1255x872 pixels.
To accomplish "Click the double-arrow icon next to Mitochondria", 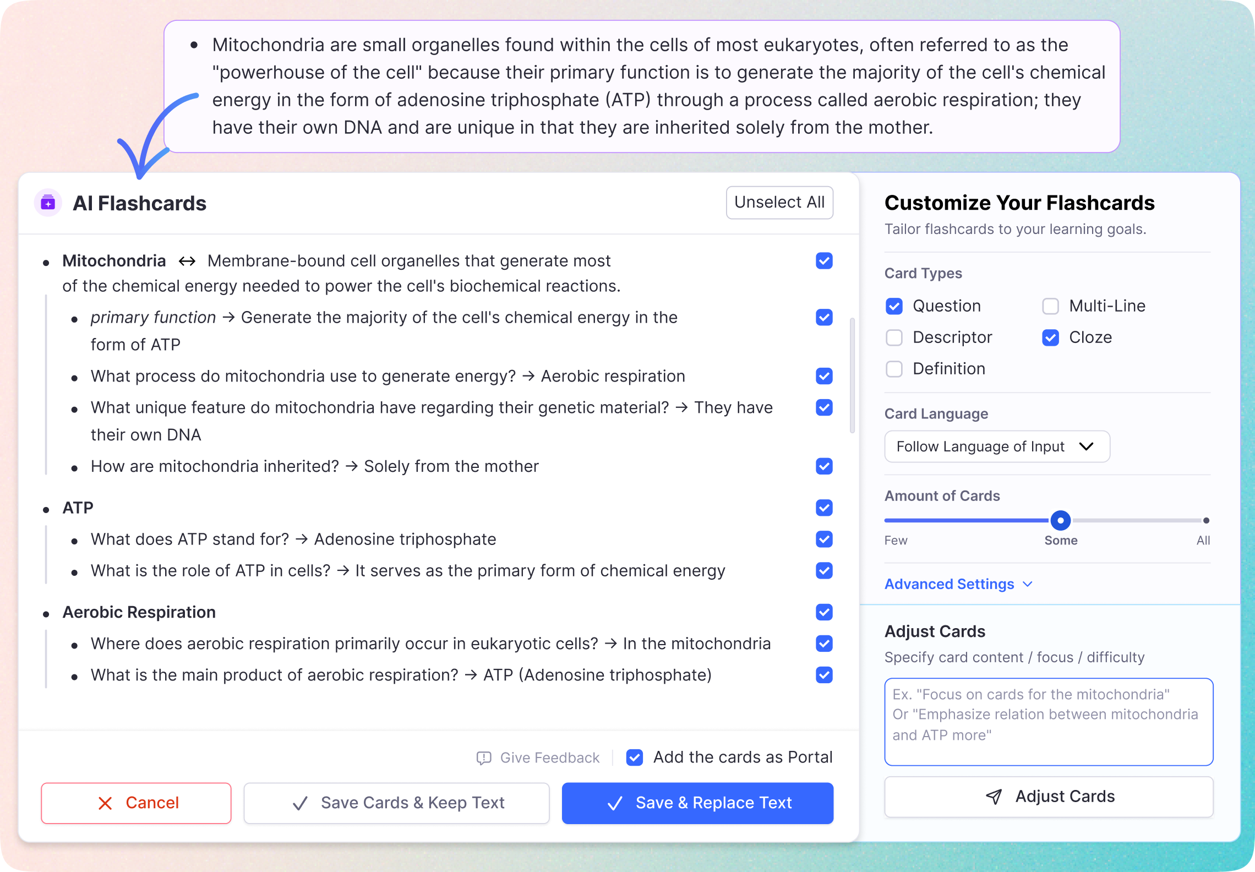I will pyautogui.click(x=187, y=261).
